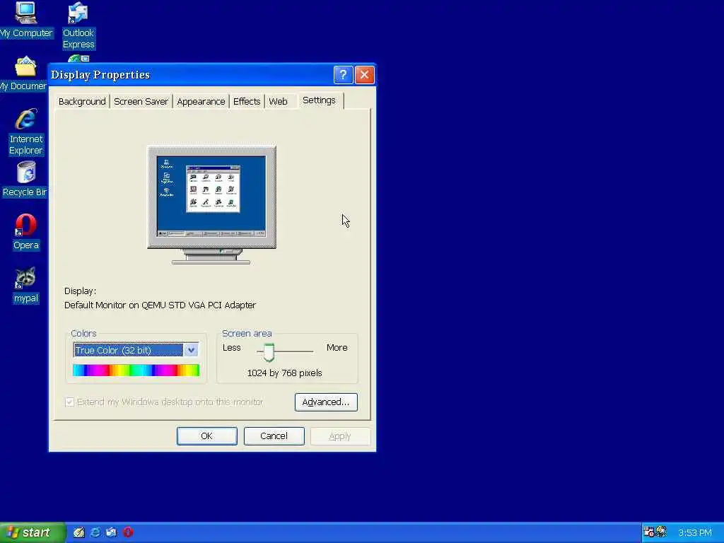
Task: Click slider track near More label
Action: pyautogui.click(x=310, y=351)
